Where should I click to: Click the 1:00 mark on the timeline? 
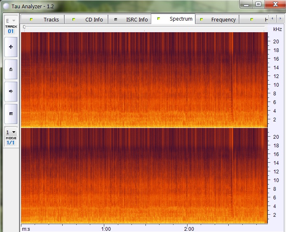coord(105,228)
